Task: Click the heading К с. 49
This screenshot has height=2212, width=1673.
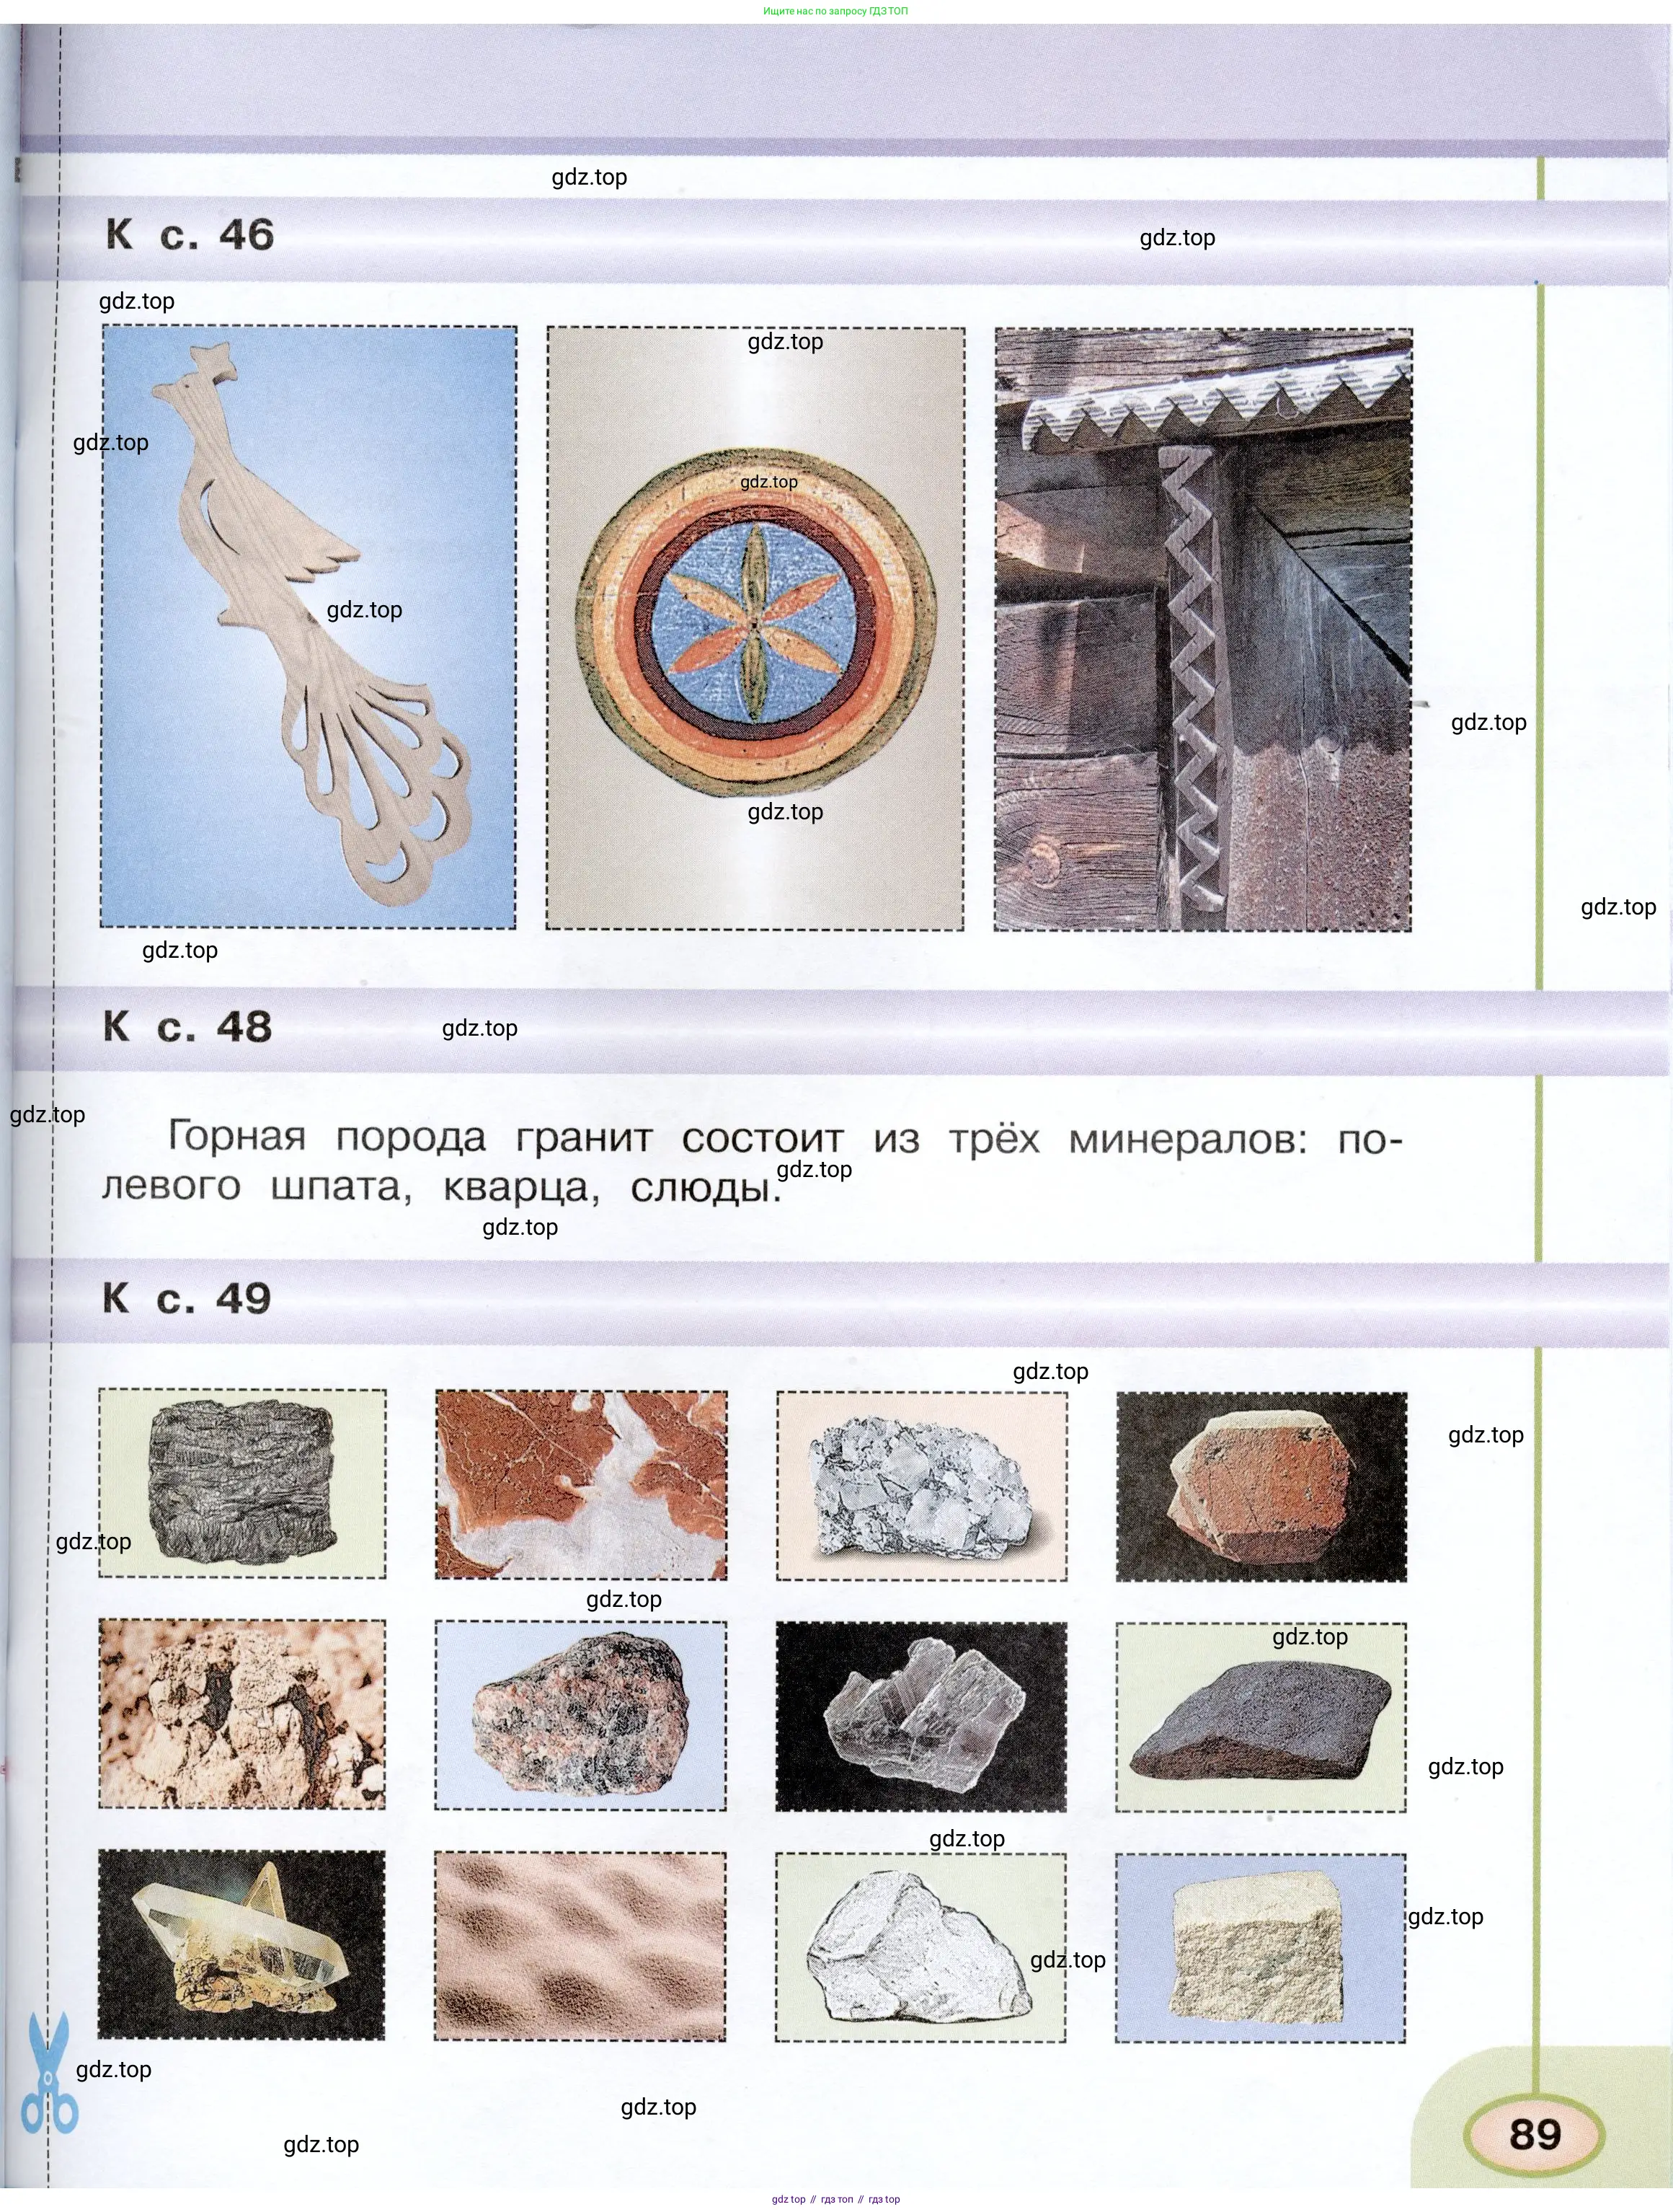Action: [x=187, y=1298]
